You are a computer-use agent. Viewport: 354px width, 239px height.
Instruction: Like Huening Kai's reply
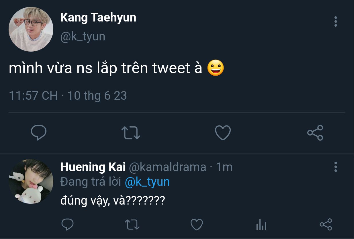197,224
